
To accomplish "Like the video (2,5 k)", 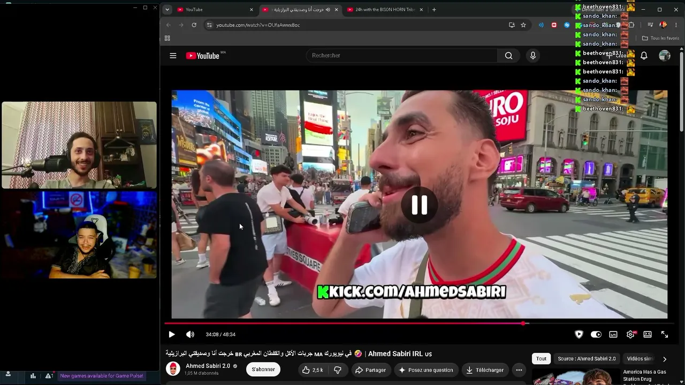I will coord(313,370).
